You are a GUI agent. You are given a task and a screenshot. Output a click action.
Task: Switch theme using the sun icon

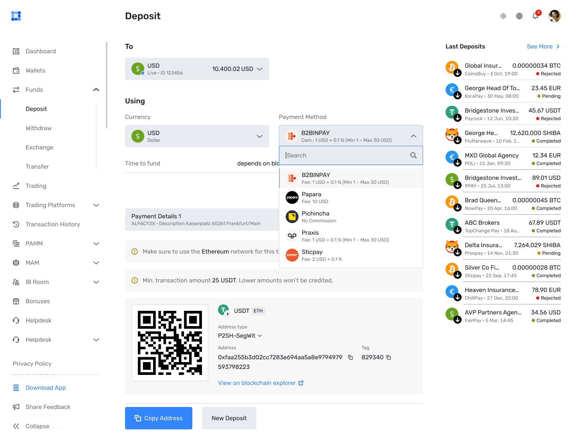503,16
